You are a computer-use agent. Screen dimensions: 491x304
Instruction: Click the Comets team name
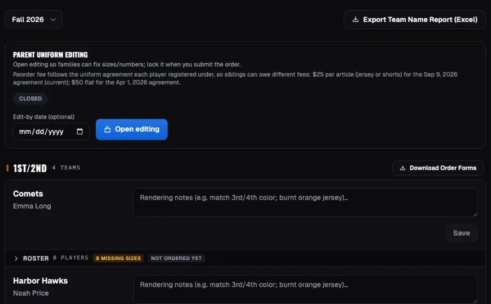28,194
